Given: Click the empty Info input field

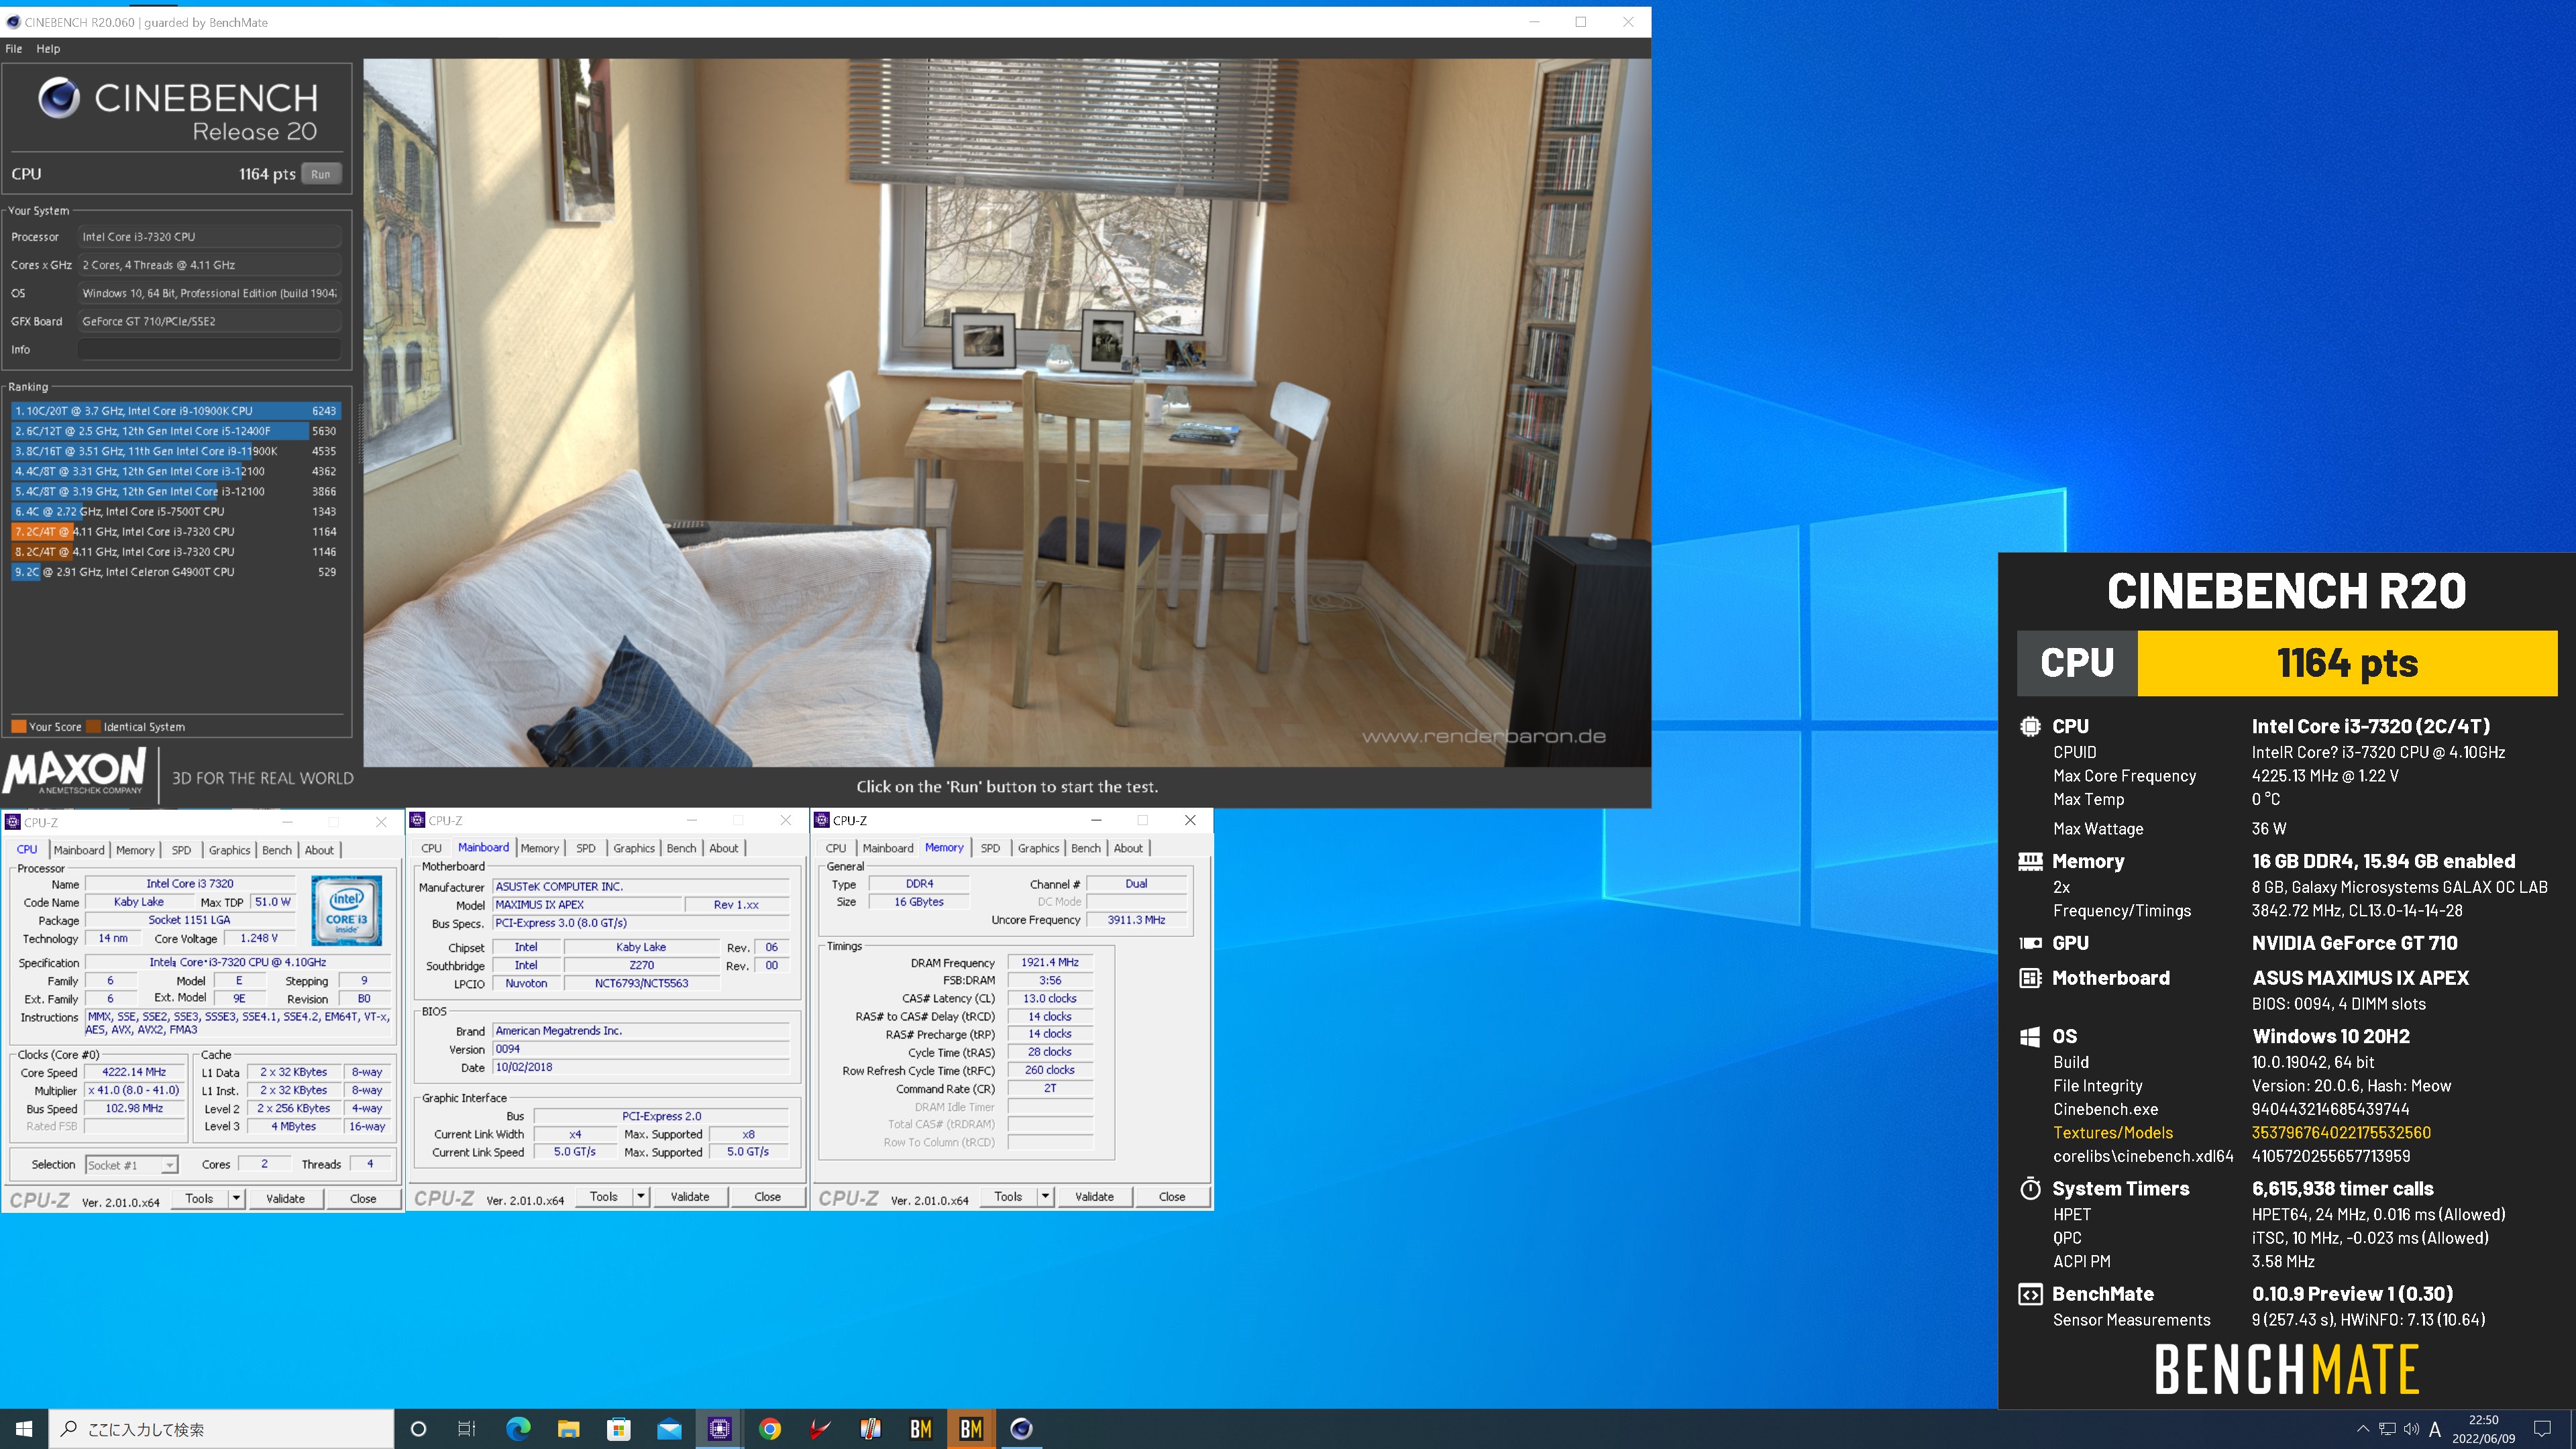Looking at the screenshot, I should coord(210,349).
